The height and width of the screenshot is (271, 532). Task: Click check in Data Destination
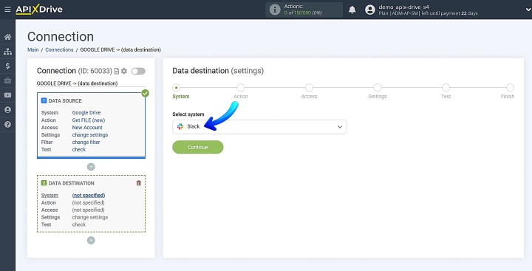79,224
